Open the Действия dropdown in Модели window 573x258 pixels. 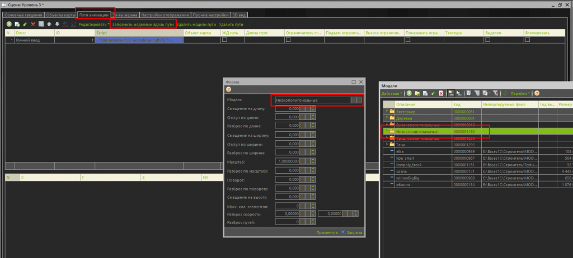point(392,93)
